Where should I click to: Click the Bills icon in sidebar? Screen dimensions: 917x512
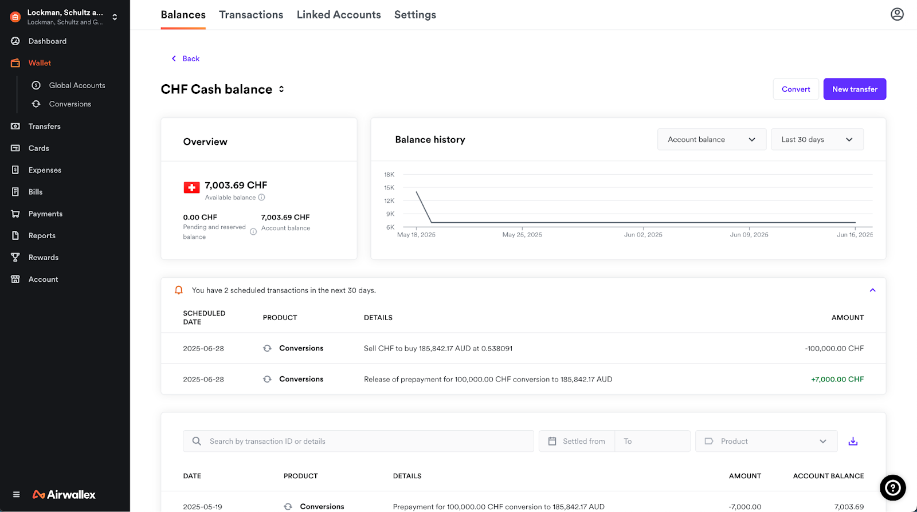[x=15, y=192]
